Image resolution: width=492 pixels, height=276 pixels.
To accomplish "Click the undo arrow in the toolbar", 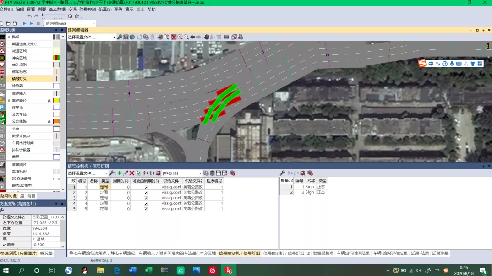I will click(29, 16).
